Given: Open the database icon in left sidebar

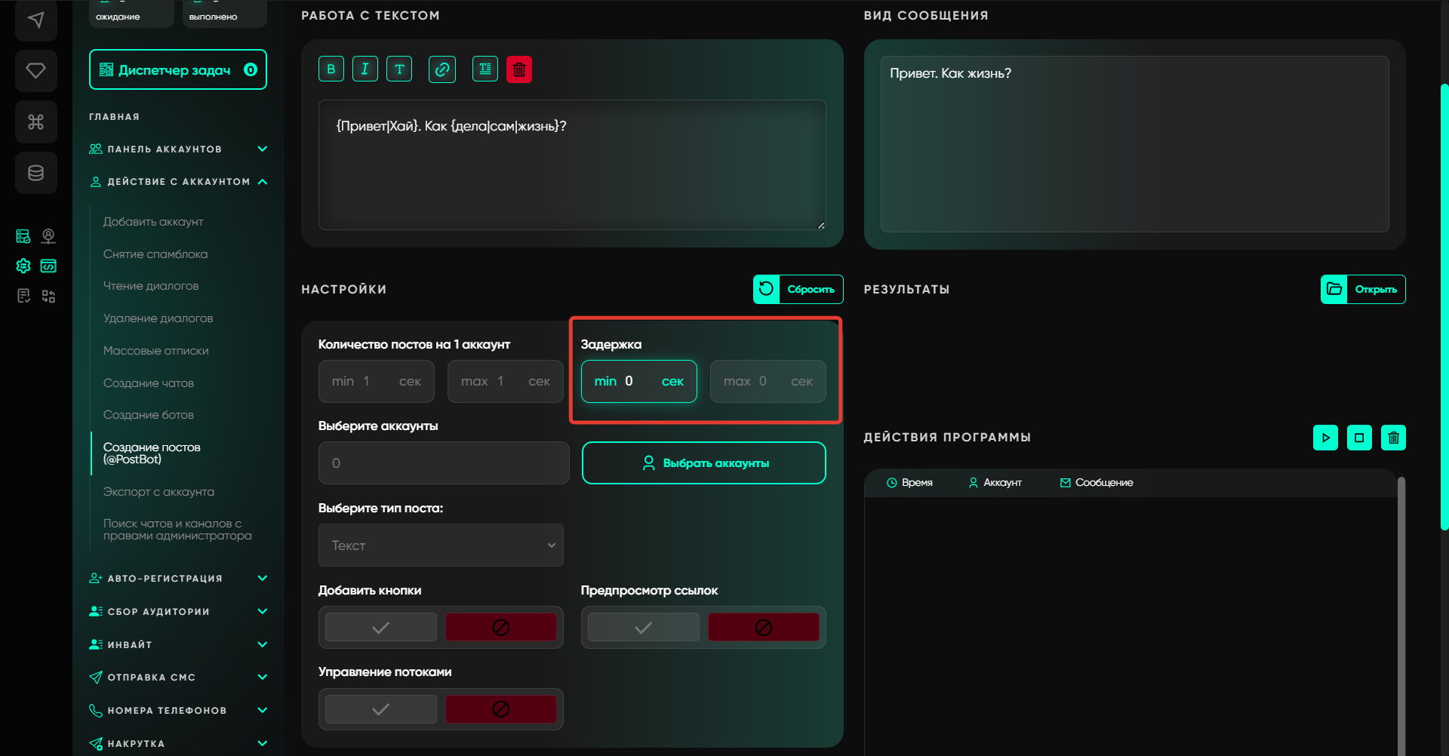Looking at the screenshot, I should tap(35, 173).
